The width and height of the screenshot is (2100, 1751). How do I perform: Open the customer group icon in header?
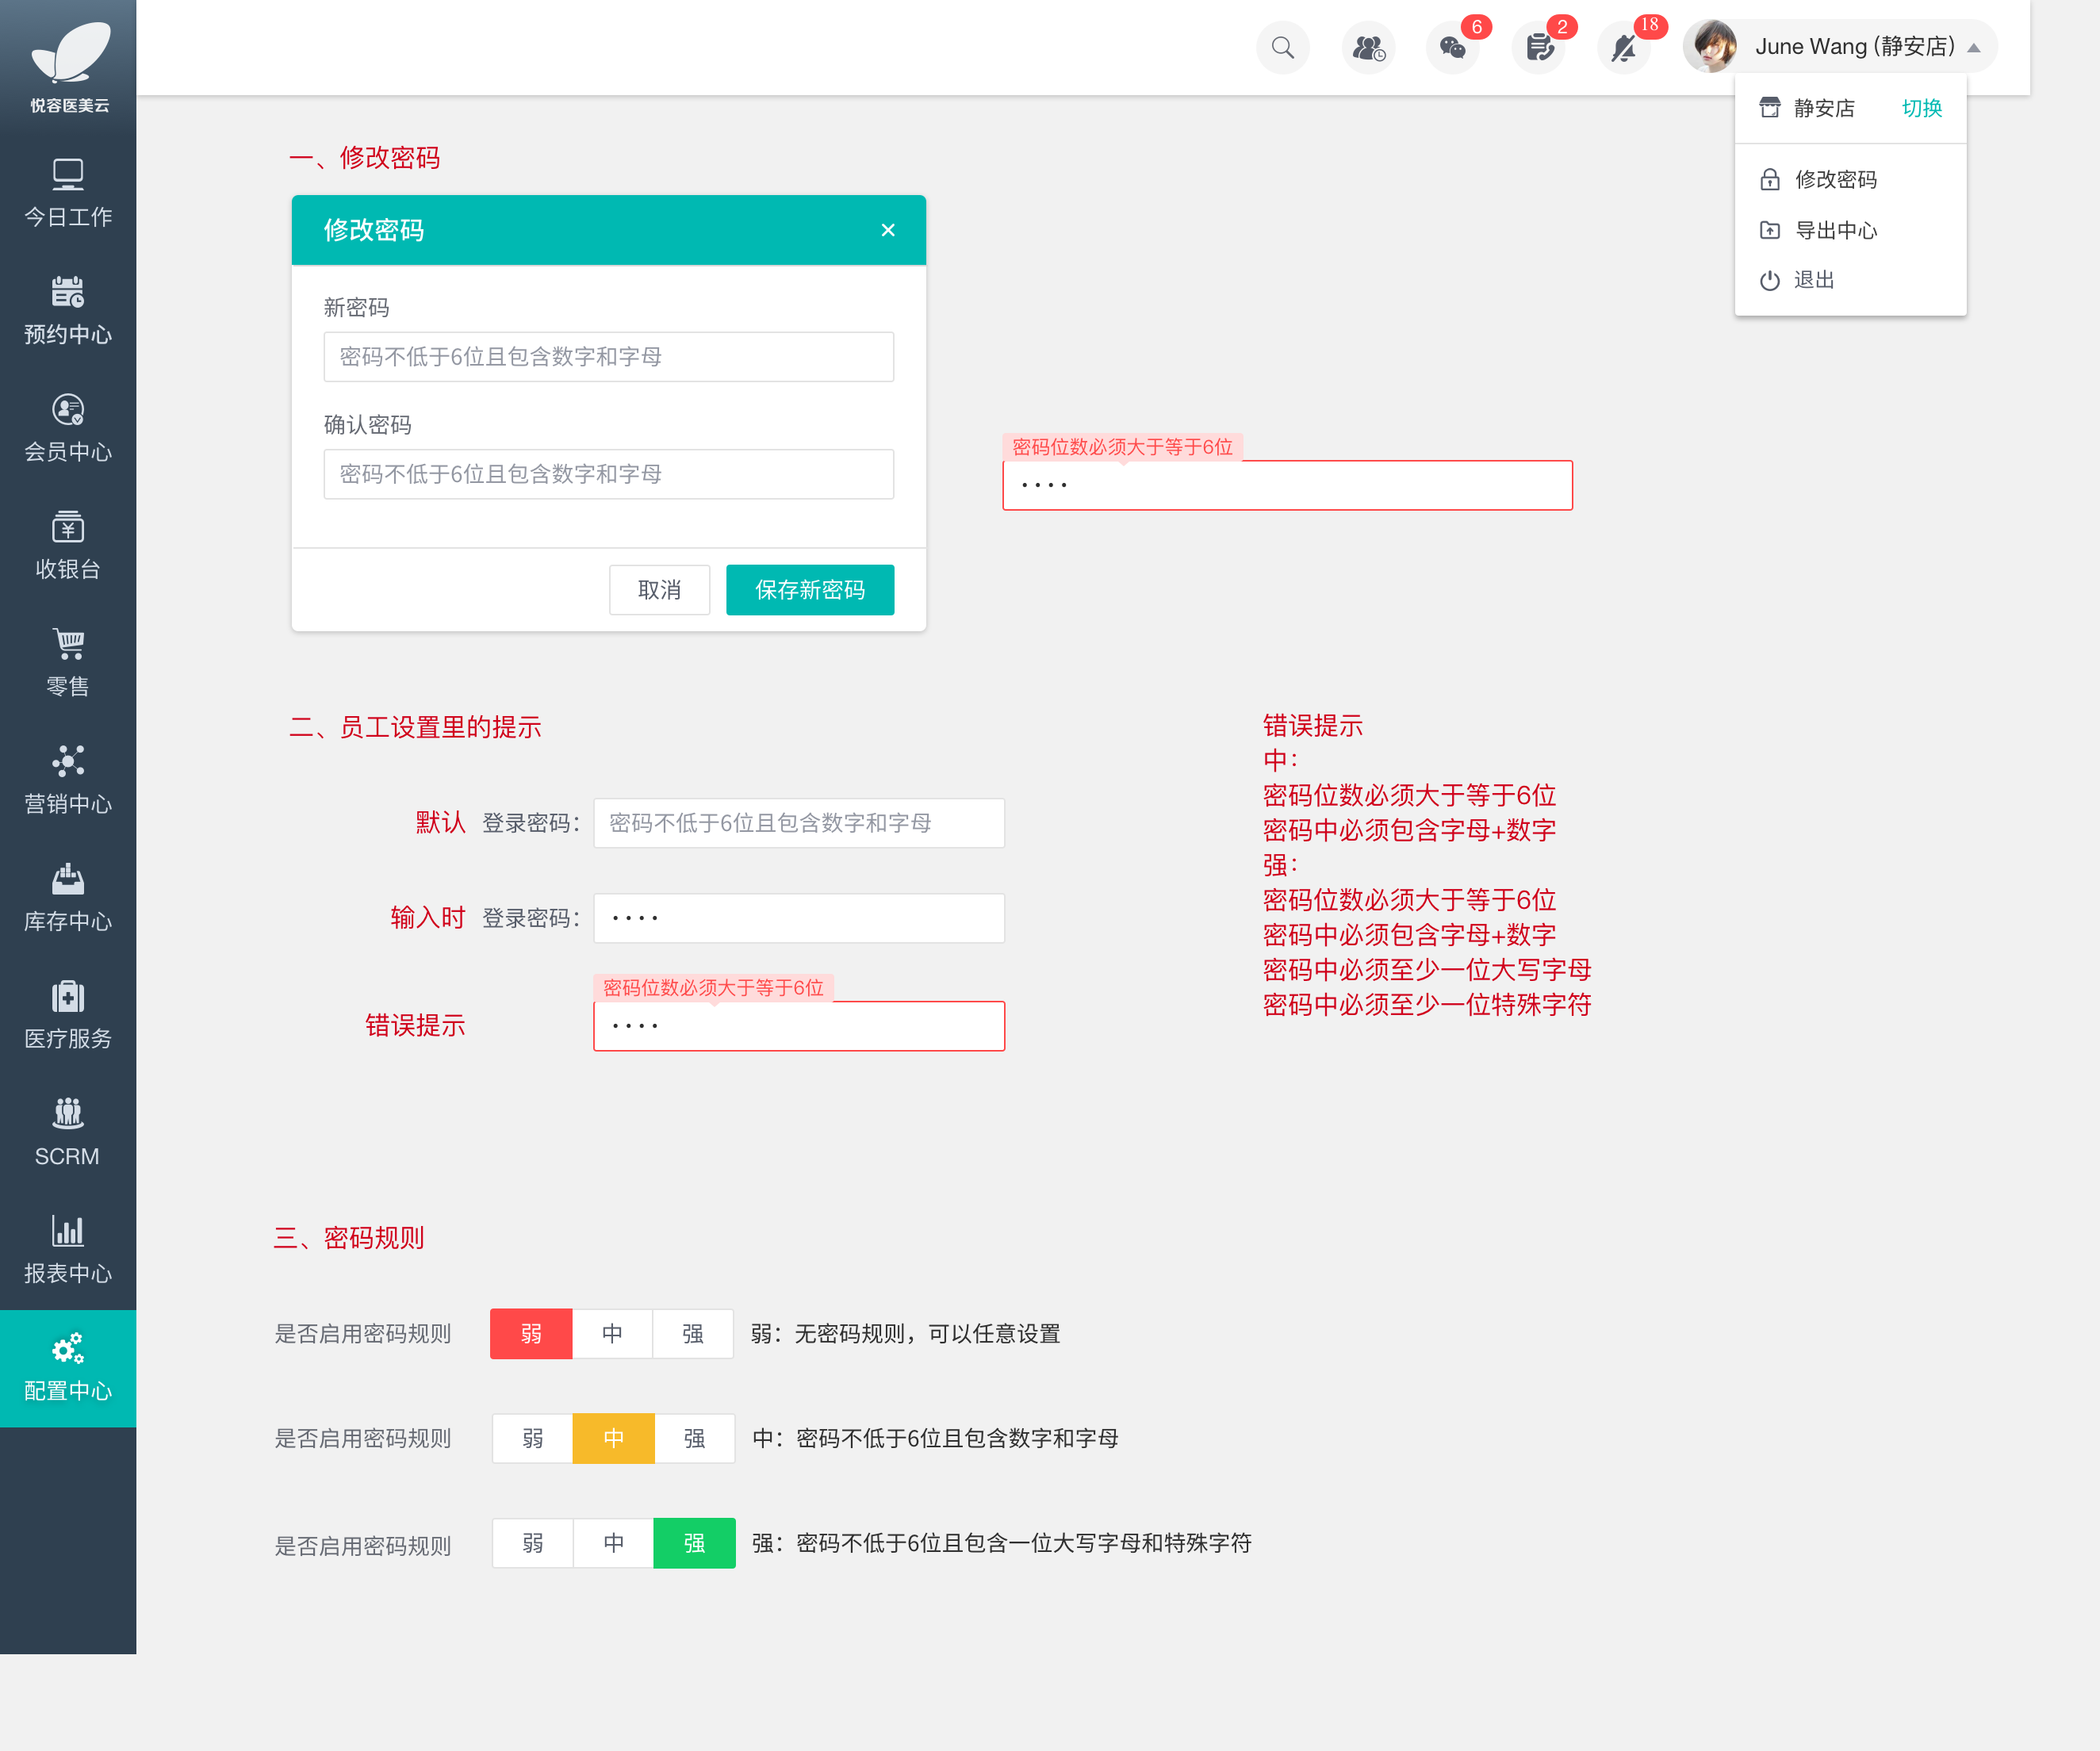1368,47
